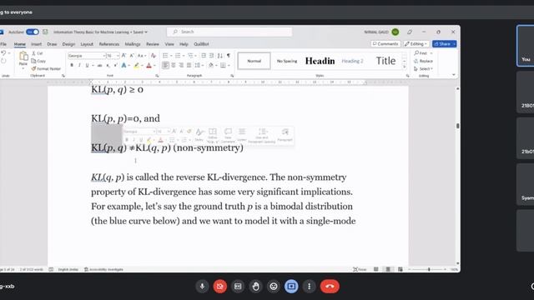534x300 pixels.
Task: Open the QuillBot tab
Action: pyautogui.click(x=201, y=44)
